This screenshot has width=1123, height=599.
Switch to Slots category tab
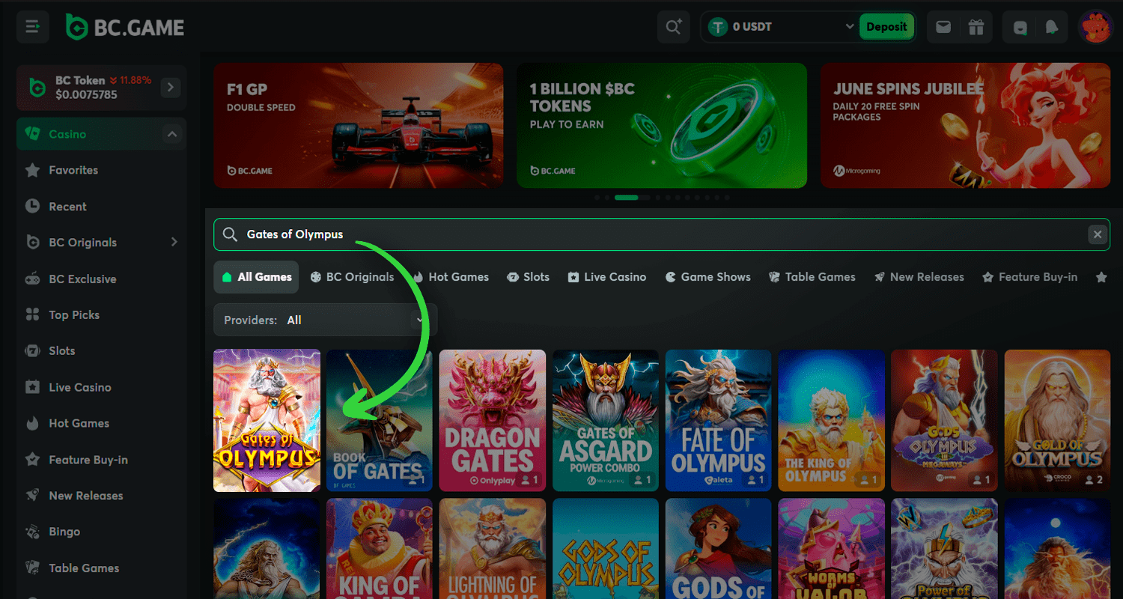click(x=528, y=277)
